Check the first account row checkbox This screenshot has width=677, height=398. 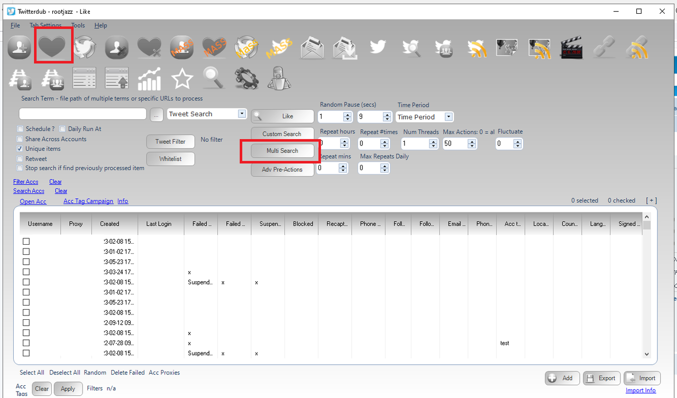26,242
